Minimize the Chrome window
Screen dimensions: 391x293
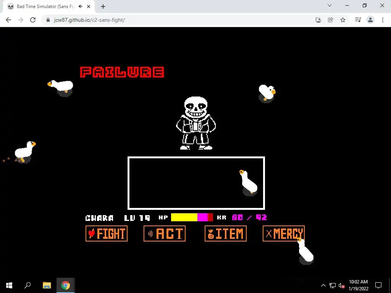click(x=347, y=5)
